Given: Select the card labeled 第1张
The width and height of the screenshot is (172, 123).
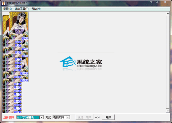Looking at the screenshot, I should tap(19, 26).
